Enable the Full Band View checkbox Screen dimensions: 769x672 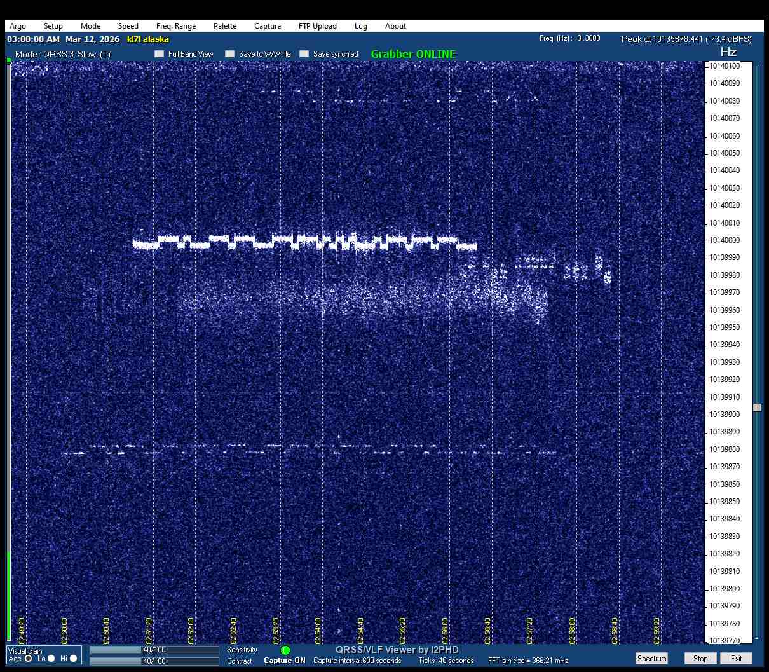click(x=160, y=54)
